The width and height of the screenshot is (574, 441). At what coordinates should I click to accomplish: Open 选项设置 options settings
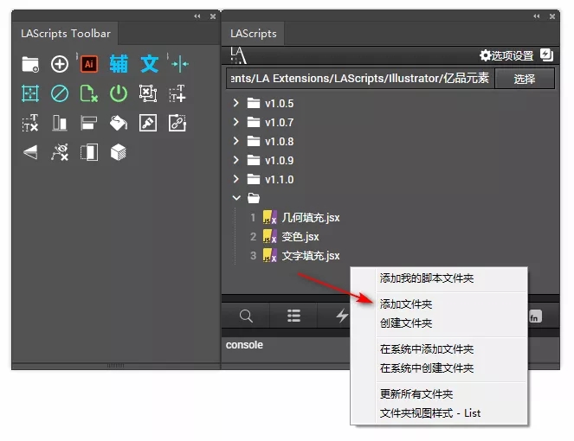506,55
